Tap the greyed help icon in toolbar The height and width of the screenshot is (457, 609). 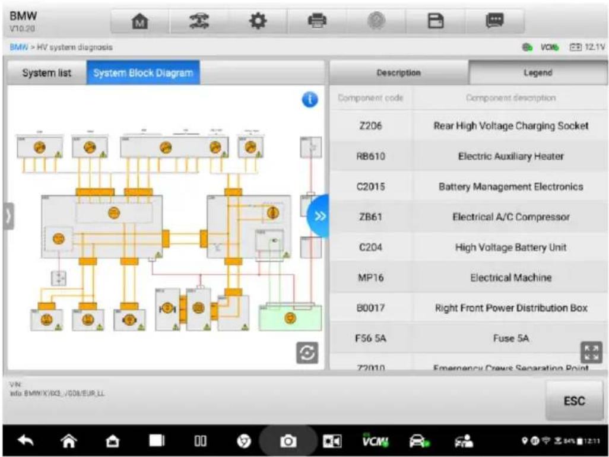tap(376, 21)
